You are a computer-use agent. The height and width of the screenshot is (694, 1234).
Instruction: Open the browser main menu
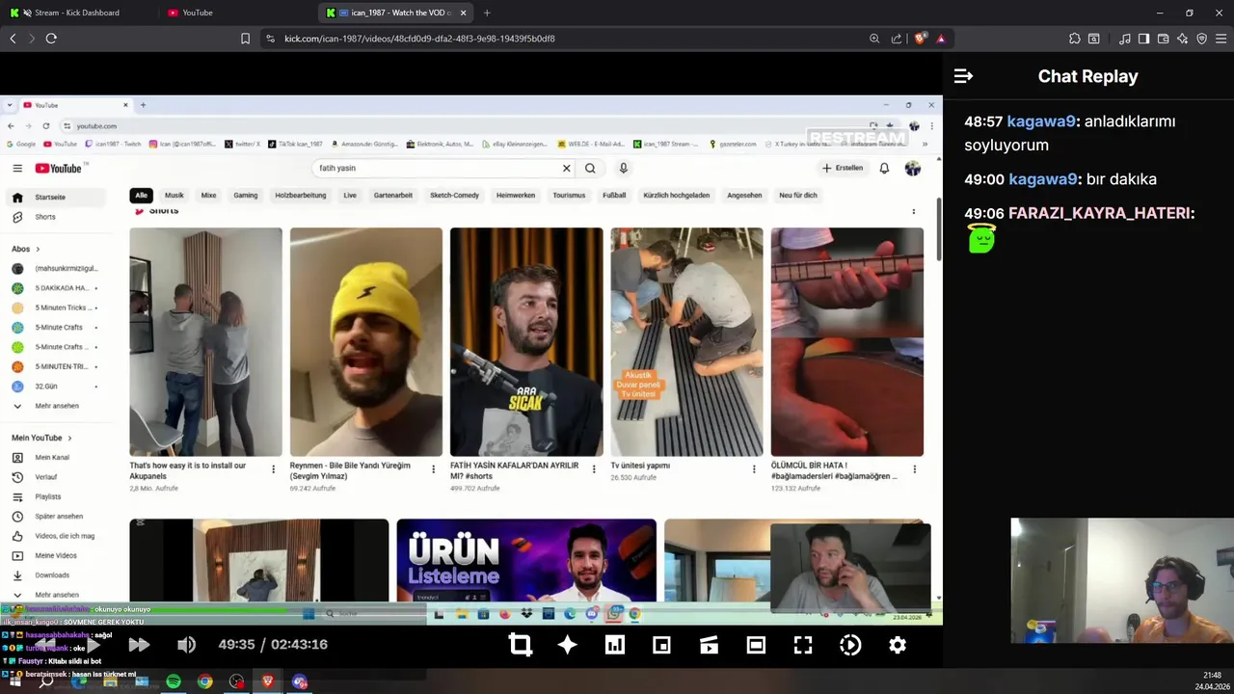click(1221, 39)
